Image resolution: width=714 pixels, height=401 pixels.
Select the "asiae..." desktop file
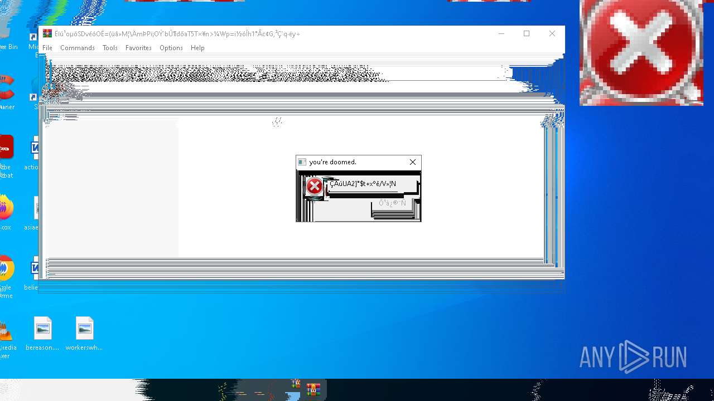tap(32, 214)
